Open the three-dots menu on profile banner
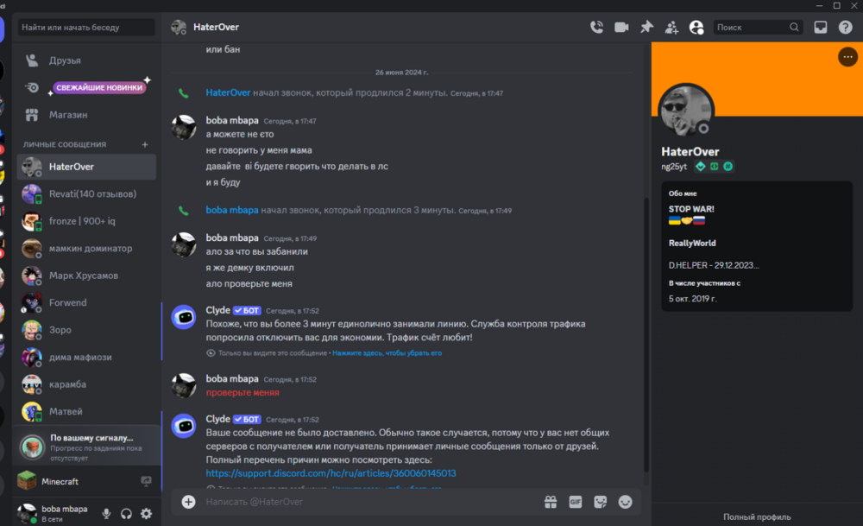This screenshot has height=526, width=863. coord(847,57)
